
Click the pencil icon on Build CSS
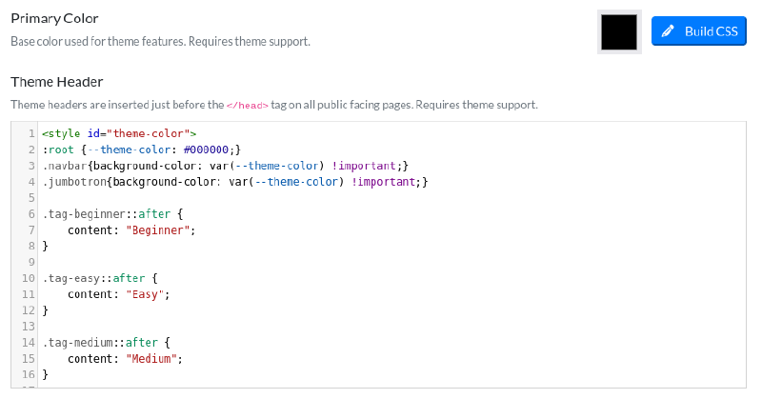(670, 31)
